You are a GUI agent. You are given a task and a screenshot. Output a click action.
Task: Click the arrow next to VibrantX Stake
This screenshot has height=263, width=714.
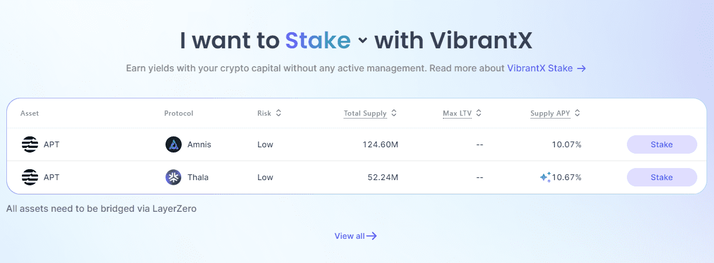coord(582,68)
